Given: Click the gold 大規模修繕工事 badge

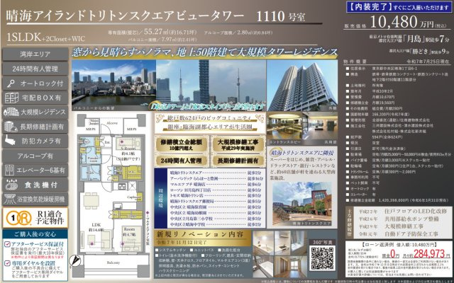Looking at the screenshot, I should coord(237,144).
